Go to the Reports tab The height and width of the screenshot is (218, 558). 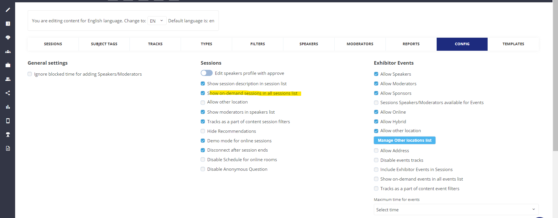411,44
